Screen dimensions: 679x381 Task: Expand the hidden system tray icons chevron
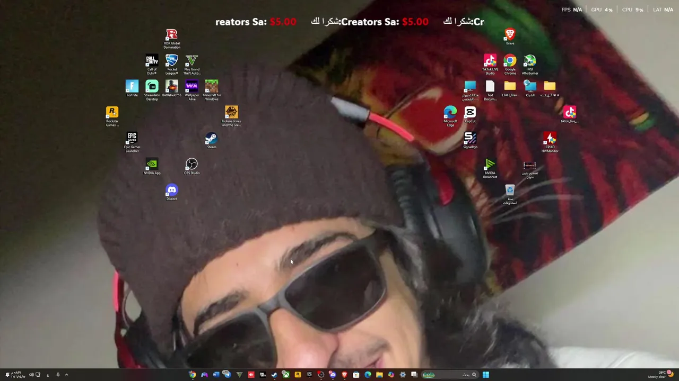pyautogui.click(x=66, y=375)
